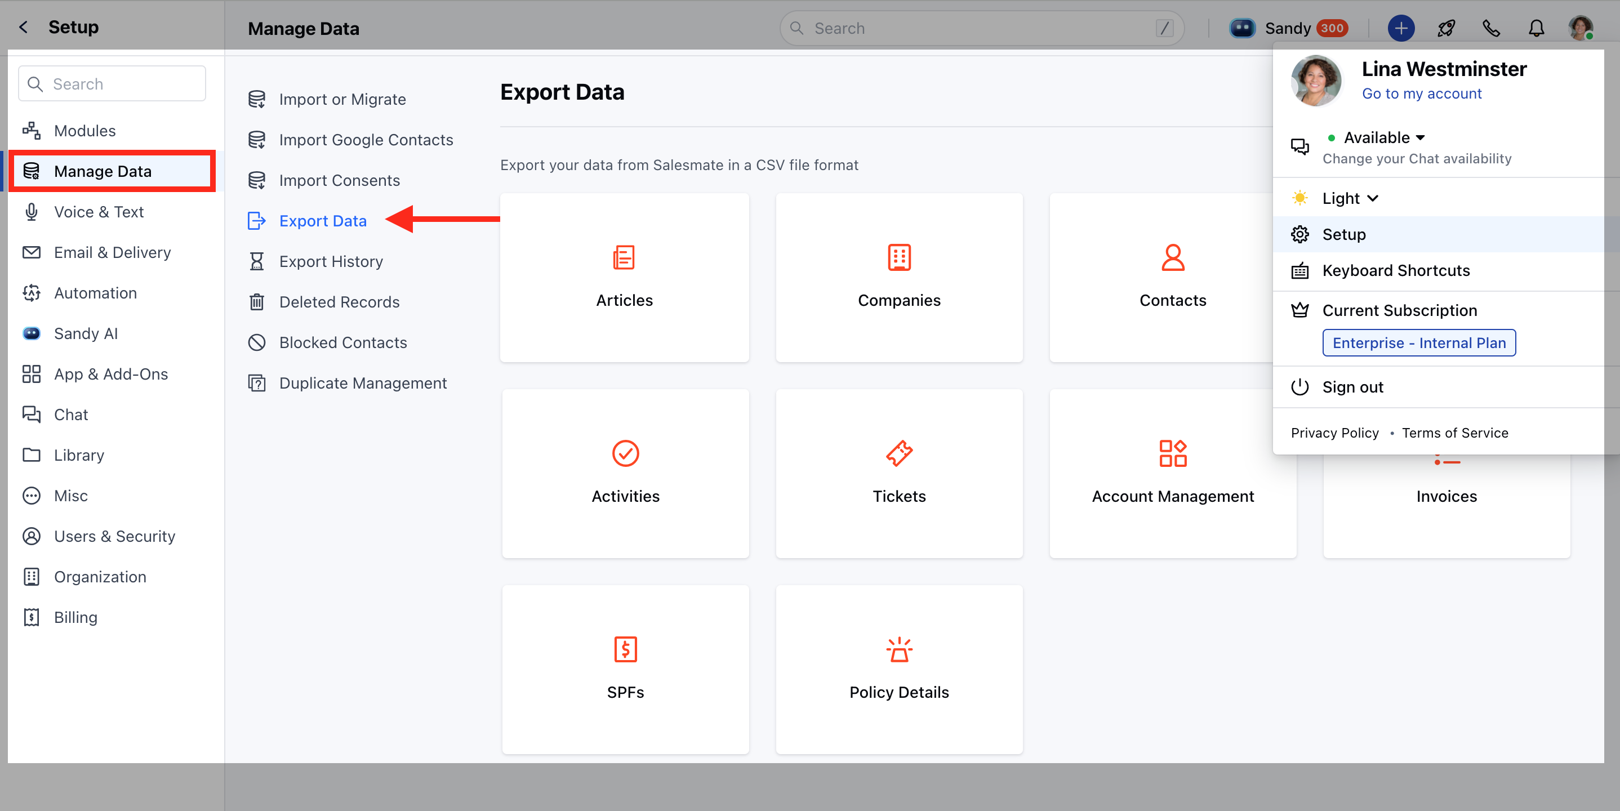The width and height of the screenshot is (1620, 811).
Task: Open Import Google Contacts
Action: [x=350, y=140]
